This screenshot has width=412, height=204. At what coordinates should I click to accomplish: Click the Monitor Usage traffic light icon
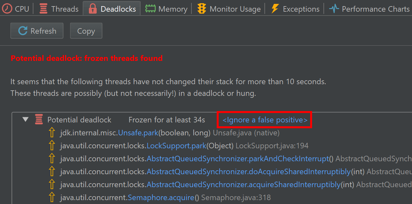[201, 9]
